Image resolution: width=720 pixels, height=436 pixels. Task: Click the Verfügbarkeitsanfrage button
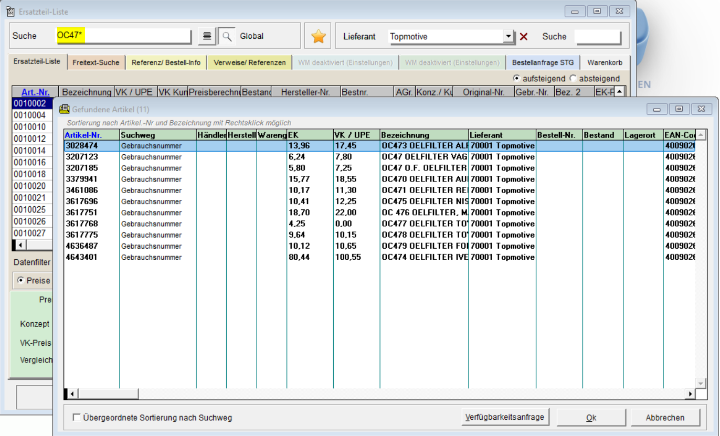point(505,418)
